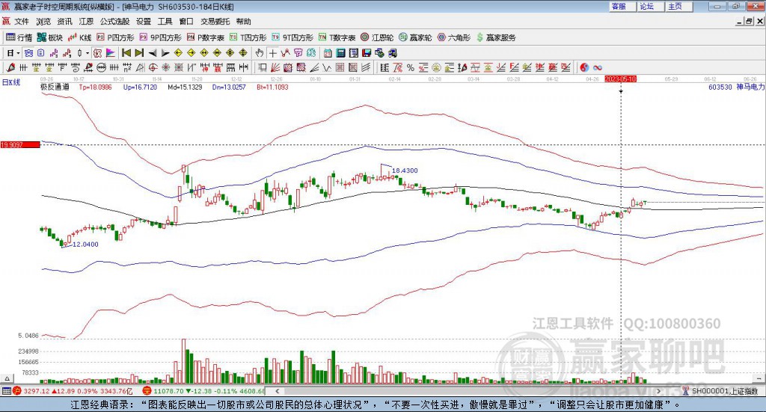Open the 公式选股 menu

coord(114,22)
